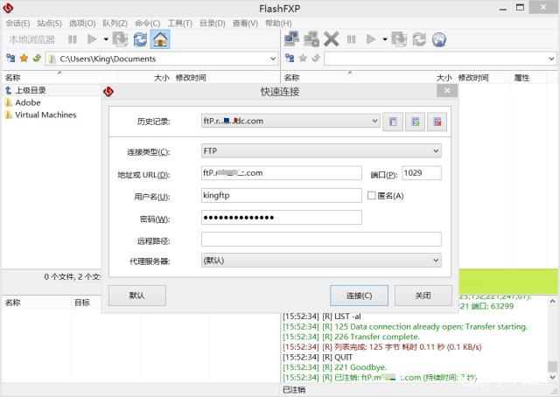Open the 选项(O) menu
This screenshot has width=560, height=397.
click(x=82, y=24)
